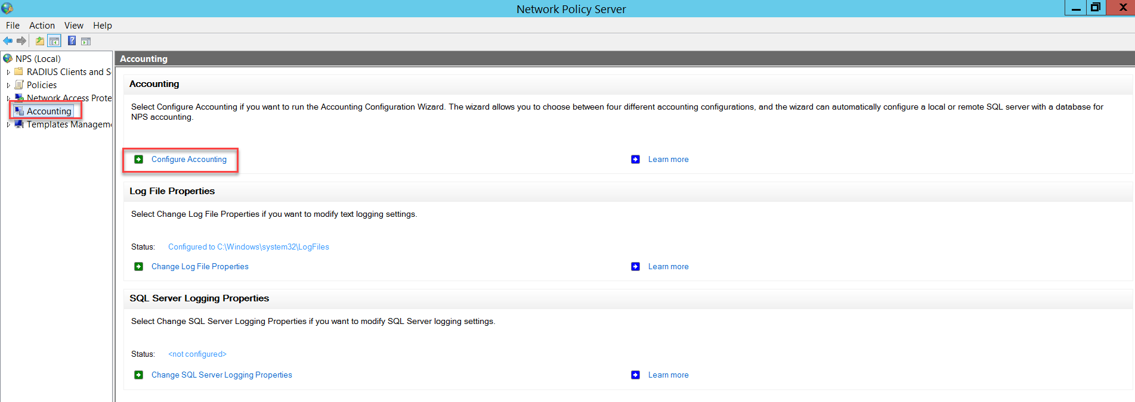This screenshot has height=402, width=1135.
Task: Select Policies in the console tree
Action: [42, 85]
